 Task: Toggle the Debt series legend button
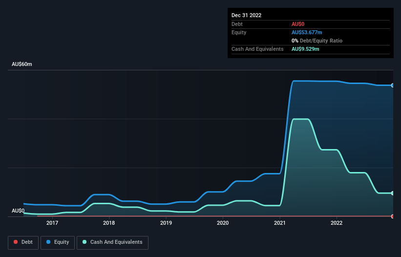point(23,242)
